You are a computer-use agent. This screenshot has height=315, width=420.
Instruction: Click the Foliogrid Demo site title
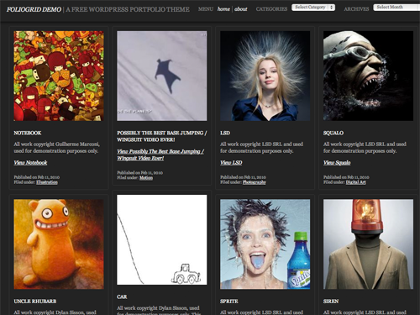pos(34,9)
